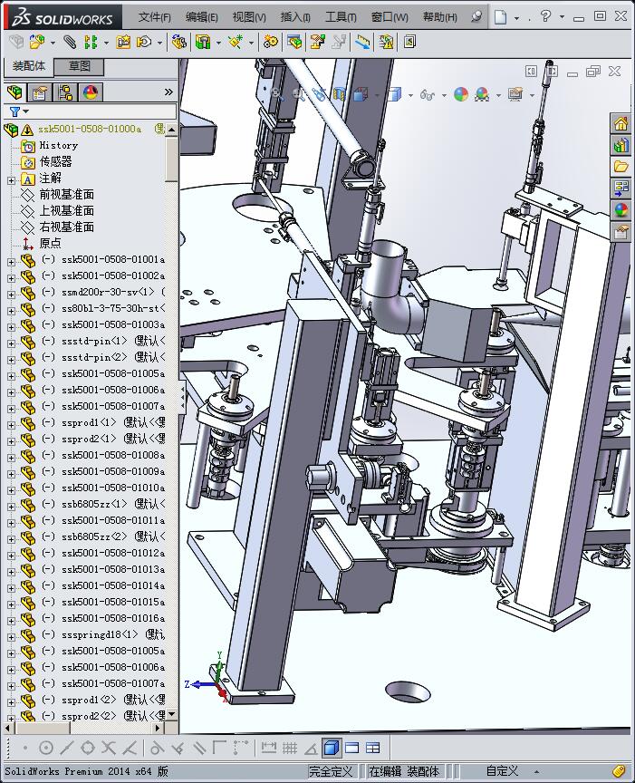Click the Assembly Features icon
Image resolution: width=635 pixels, height=783 pixels.
coord(203,42)
